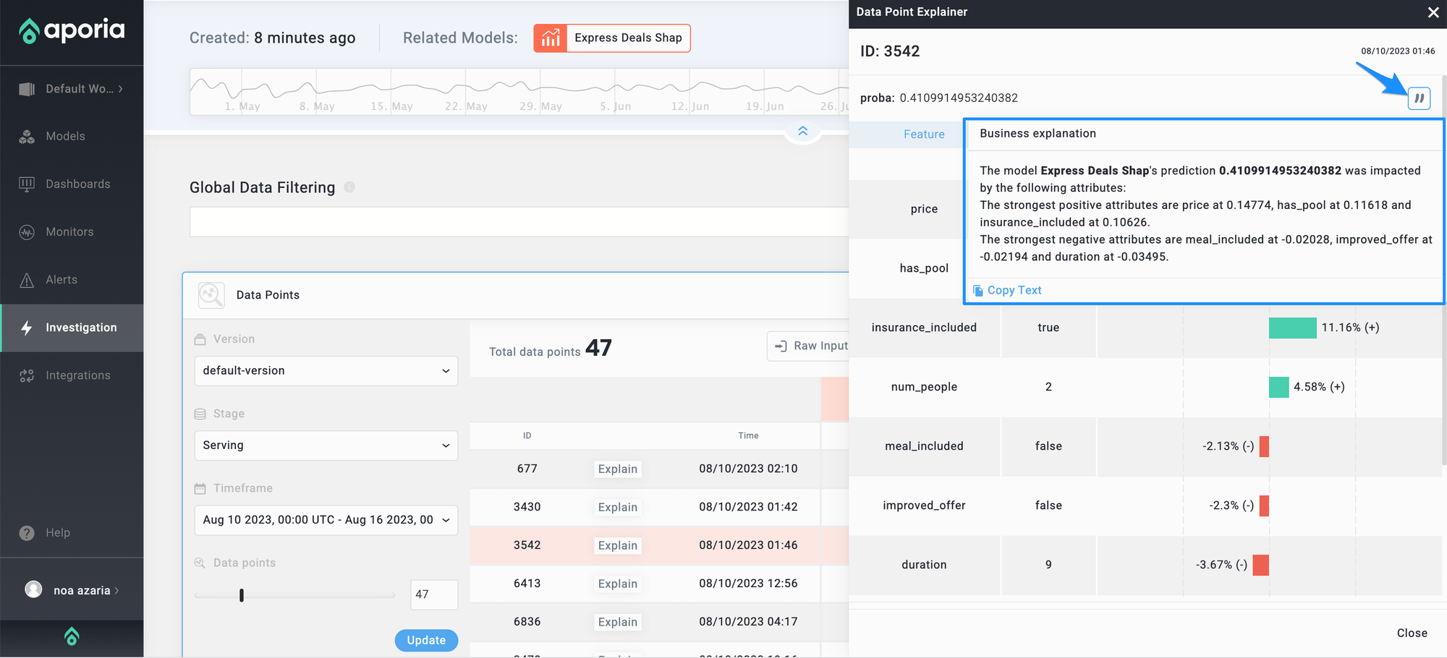Explain data point 677
Viewport: 1447px width, 658px height.
(617, 469)
